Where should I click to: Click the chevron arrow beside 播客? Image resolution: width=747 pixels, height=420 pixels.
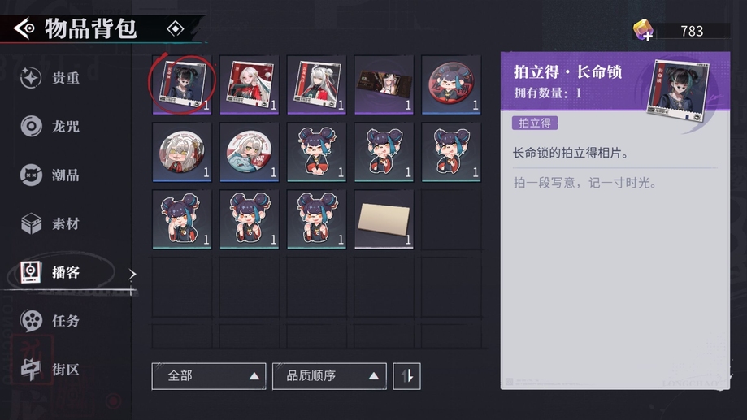click(x=132, y=274)
